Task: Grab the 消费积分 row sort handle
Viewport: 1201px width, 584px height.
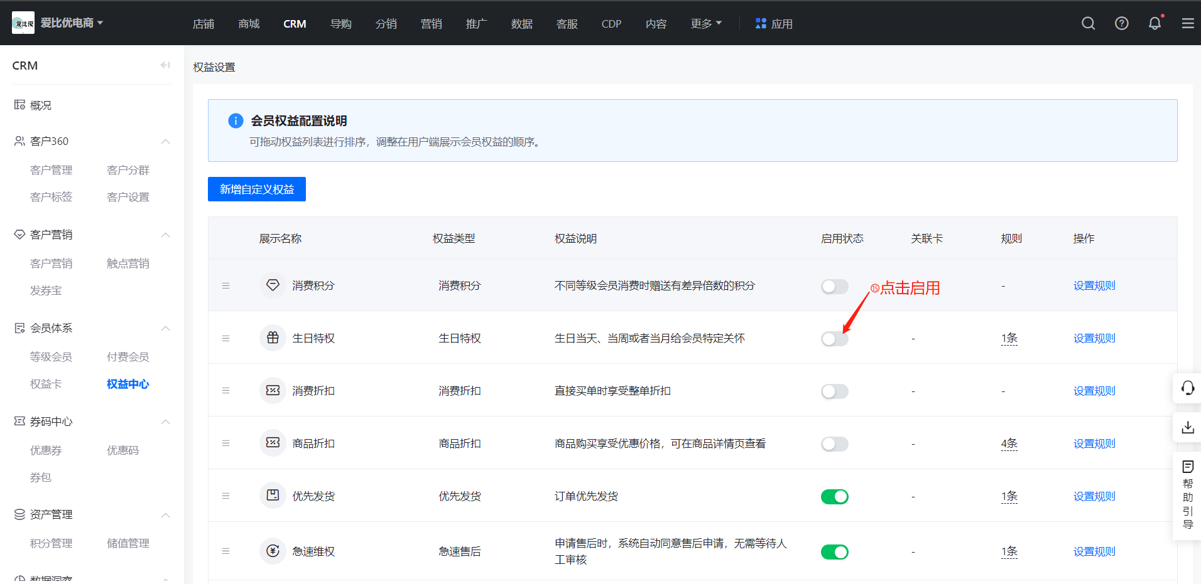Action: 226,285
